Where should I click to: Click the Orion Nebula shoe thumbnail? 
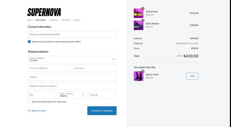tap(139, 25)
